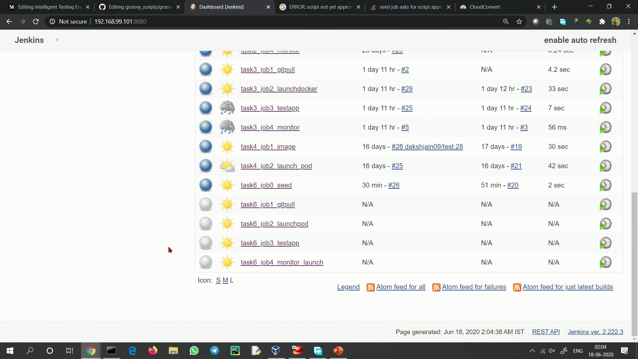Click the zoom magnifier icon in address bar
Screen dimensions: 638x359
pos(506,22)
